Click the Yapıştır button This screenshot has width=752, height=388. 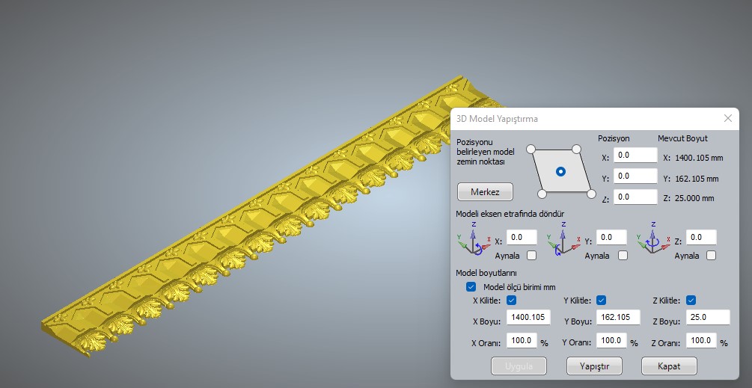tap(593, 366)
